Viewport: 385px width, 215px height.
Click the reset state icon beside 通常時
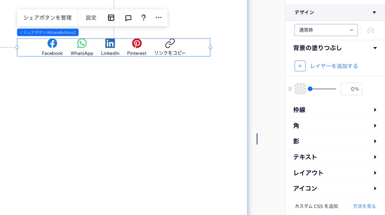coord(371,30)
